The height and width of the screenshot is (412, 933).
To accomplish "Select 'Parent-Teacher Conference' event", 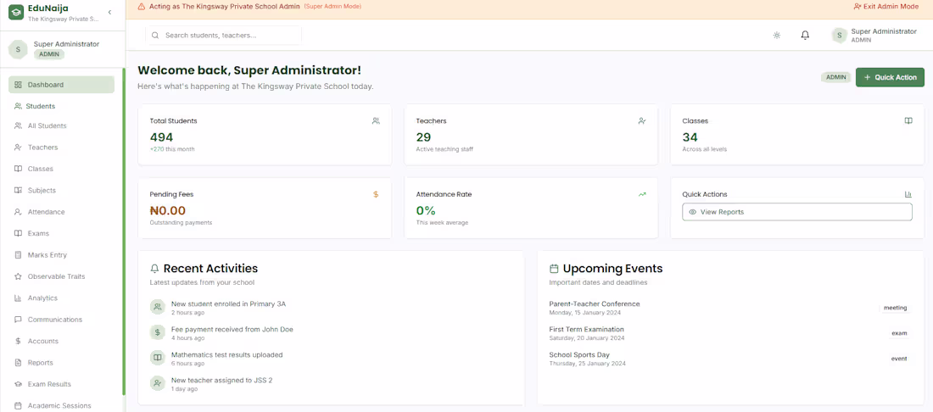I will pos(595,303).
